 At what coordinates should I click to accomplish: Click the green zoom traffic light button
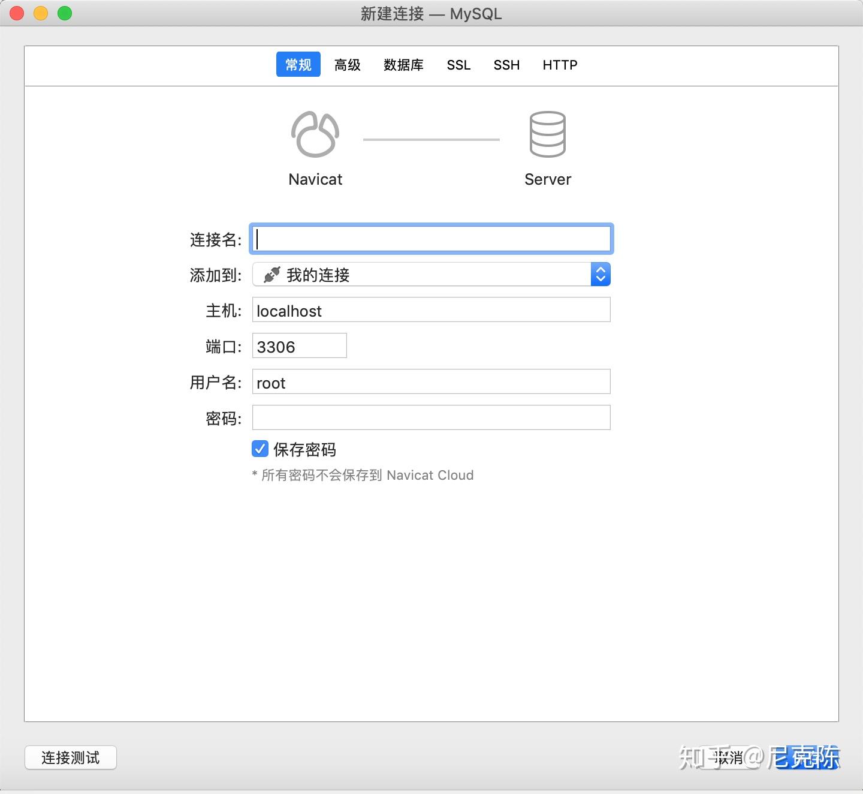pyautogui.click(x=64, y=13)
